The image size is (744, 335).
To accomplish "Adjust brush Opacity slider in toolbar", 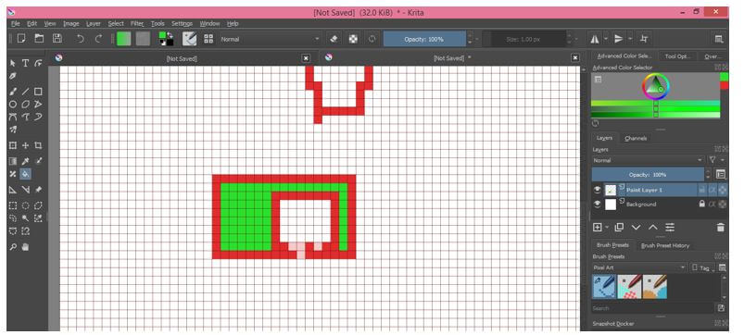I will click(x=424, y=39).
